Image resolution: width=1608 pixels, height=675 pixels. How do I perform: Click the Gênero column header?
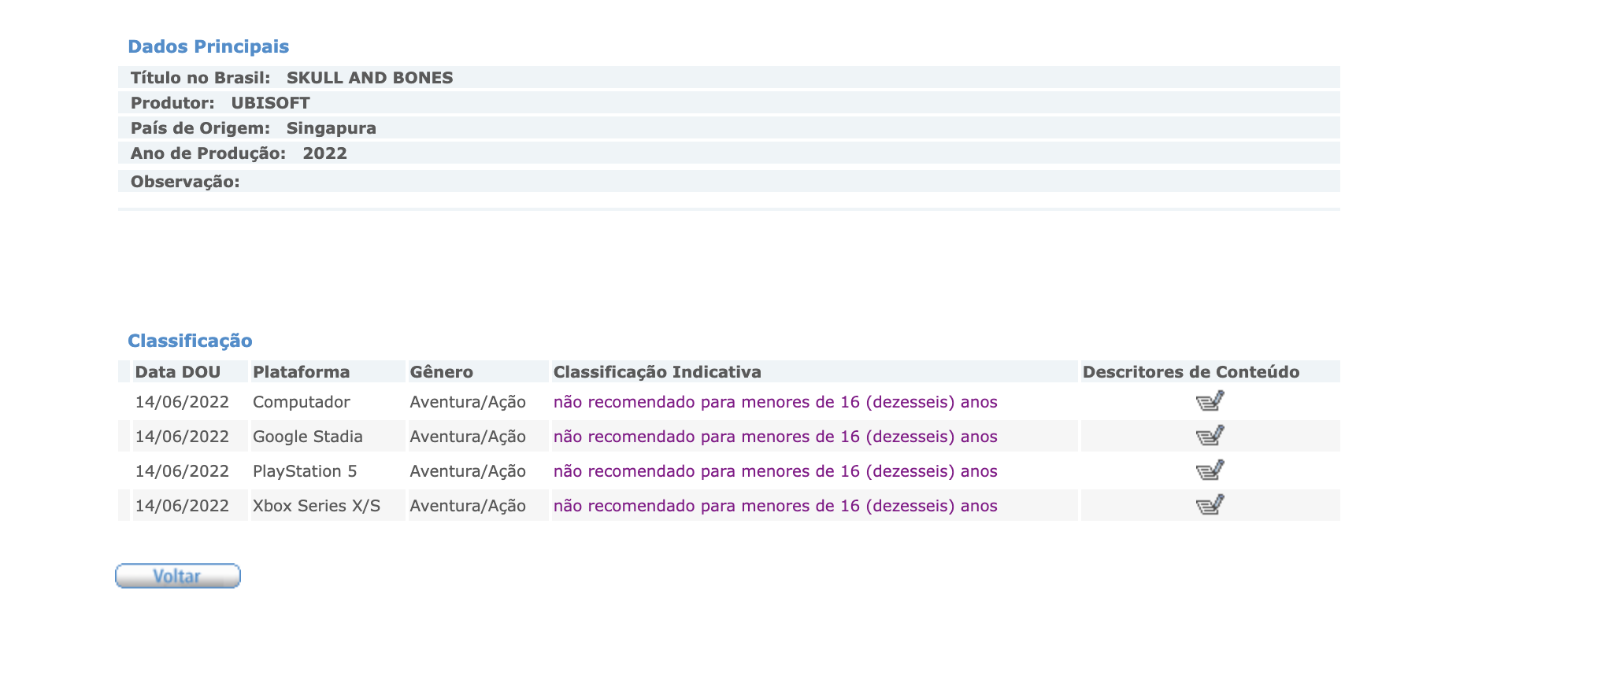(x=442, y=372)
